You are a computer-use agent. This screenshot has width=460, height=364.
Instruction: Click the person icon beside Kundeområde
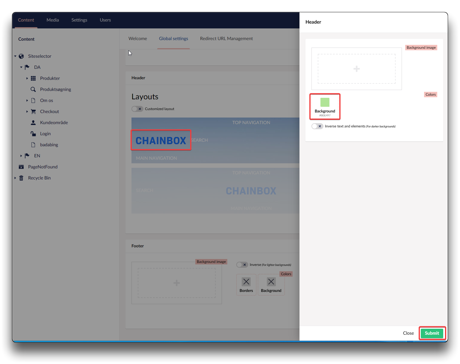click(x=33, y=123)
